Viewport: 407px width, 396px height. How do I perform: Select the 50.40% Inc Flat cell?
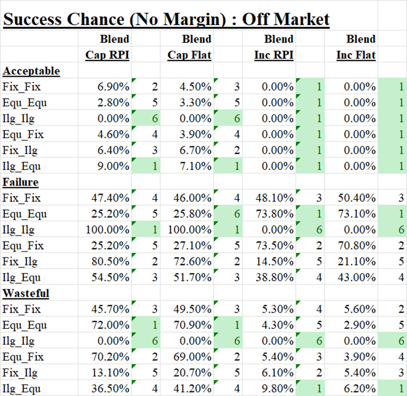click(360, 198)
